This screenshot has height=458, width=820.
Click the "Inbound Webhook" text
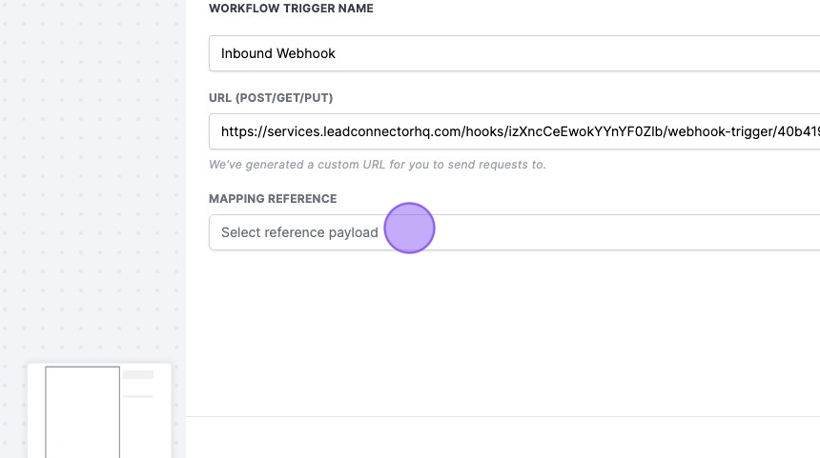[277, 53]
